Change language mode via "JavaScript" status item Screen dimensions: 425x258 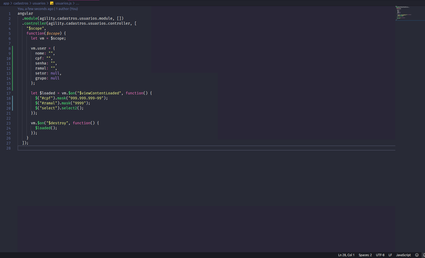click(x=403, y=255)
